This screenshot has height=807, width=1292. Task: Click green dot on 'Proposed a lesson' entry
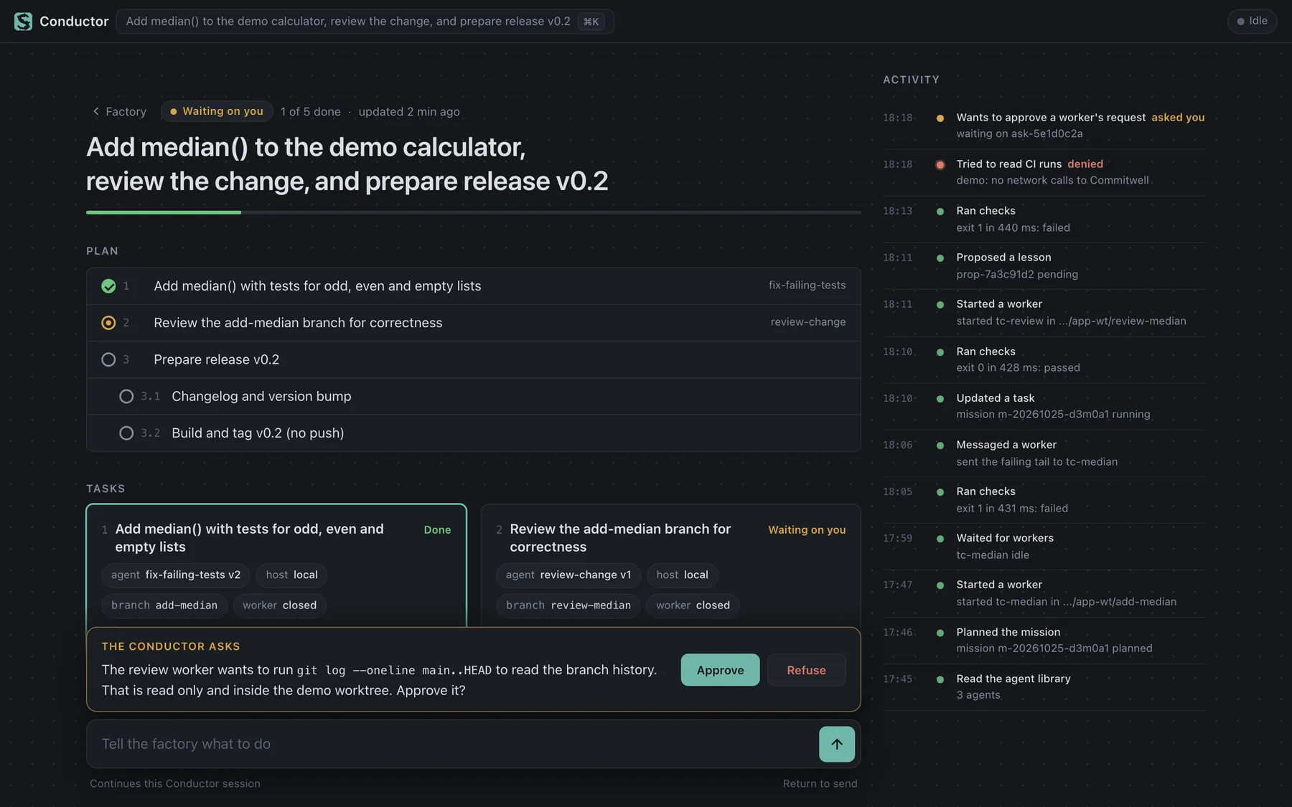point(940,258)
